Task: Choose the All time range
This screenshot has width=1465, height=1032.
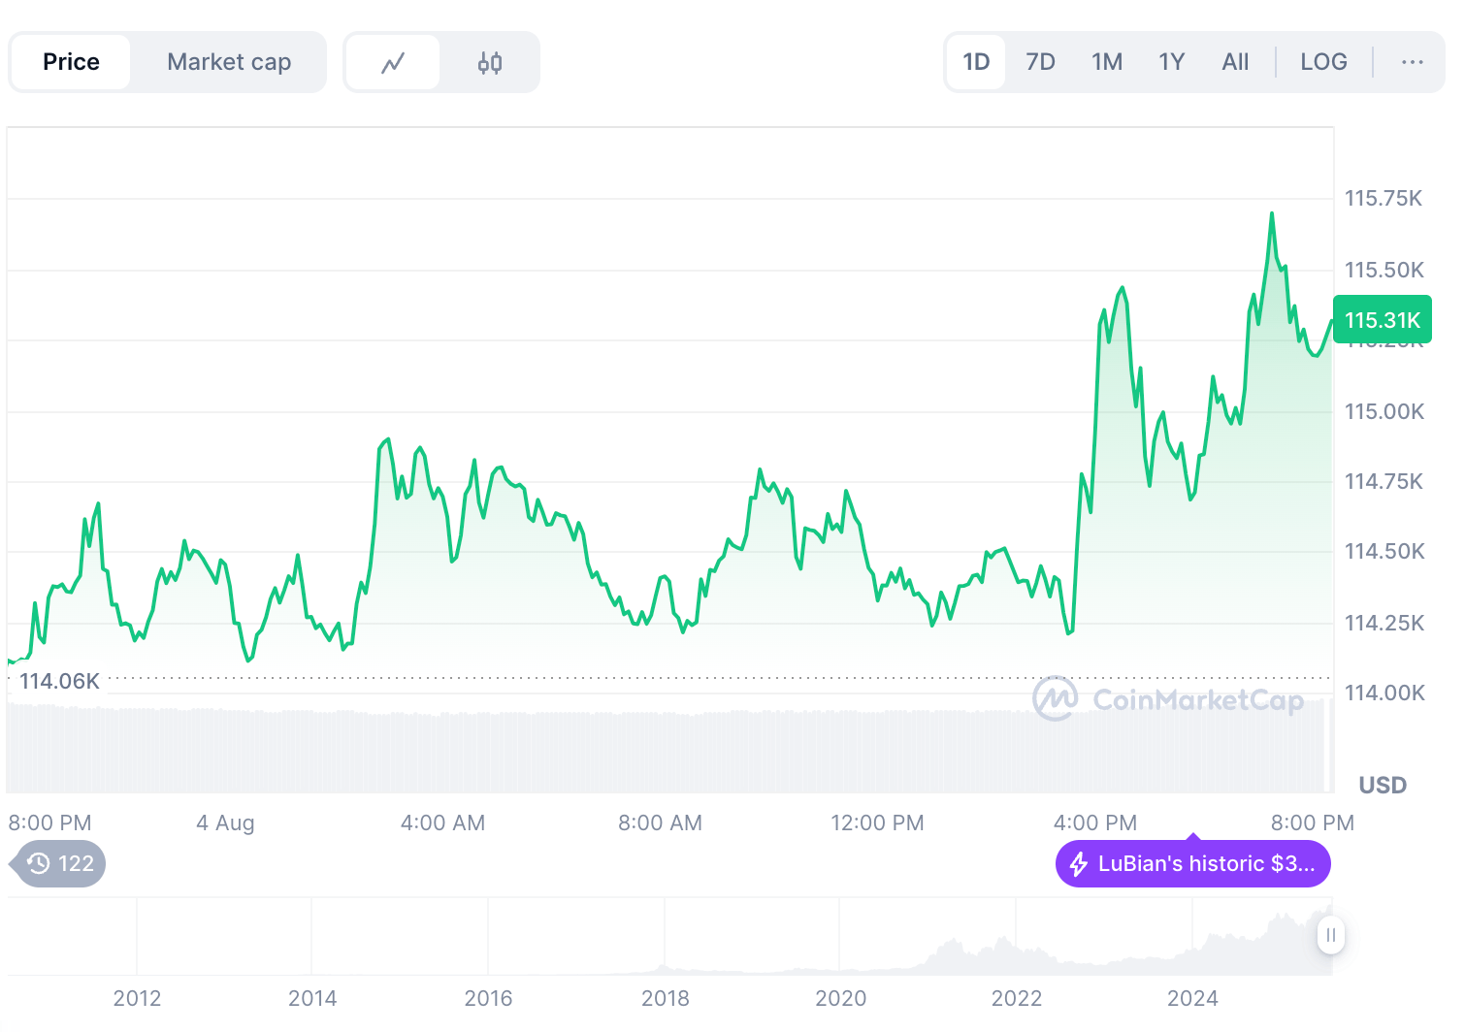Action: [1235, 62]
